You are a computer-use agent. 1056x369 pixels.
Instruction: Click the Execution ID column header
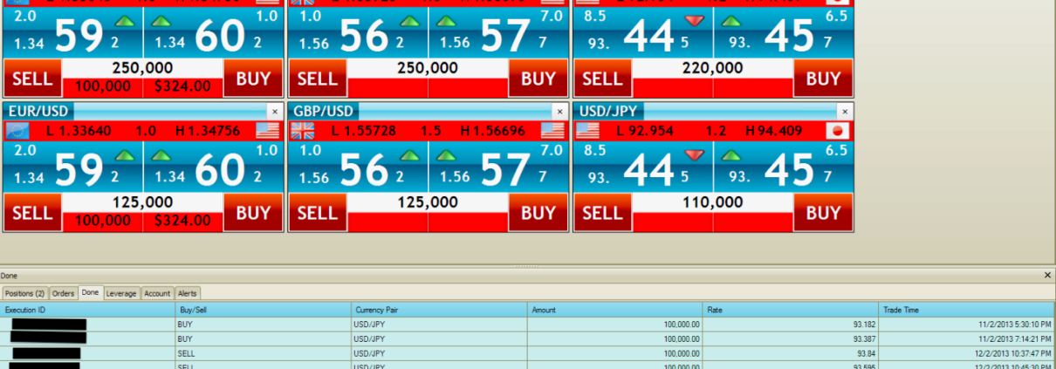87,310
